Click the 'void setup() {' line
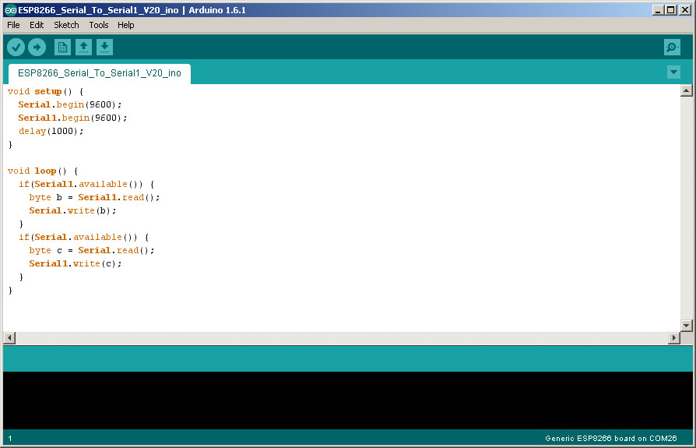This screenshot has width=696, height=448. click(x=46, y=91)
